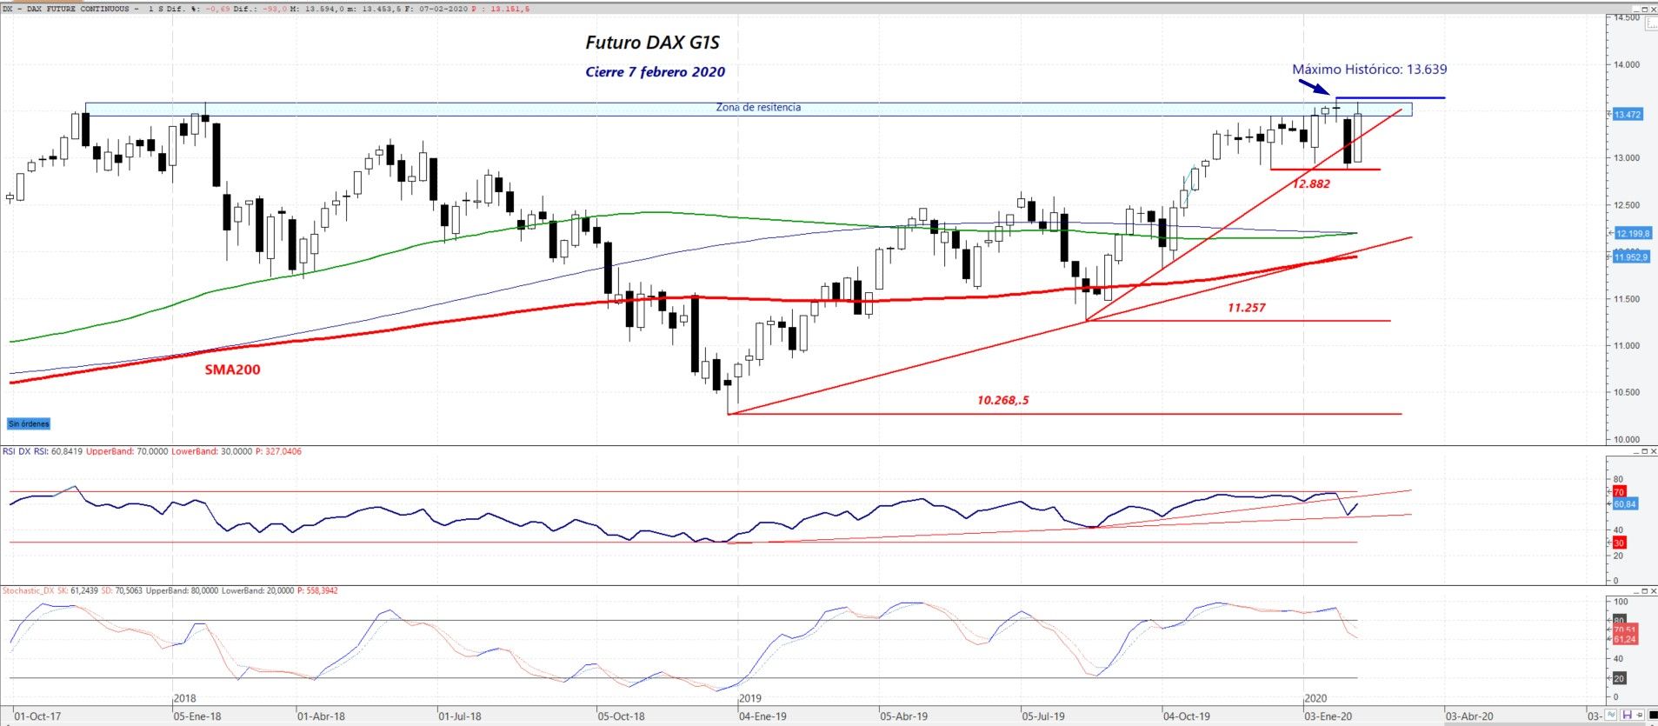Close the main DAX price chart panel
The width and height of the screenshot is (1658, 726).
pos(1652,9)
